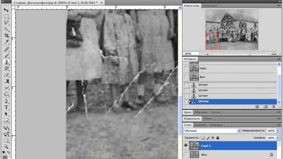The image size is (283, 159).
Task: Select the 3D Rotate tool
Action: pos(6,128)
